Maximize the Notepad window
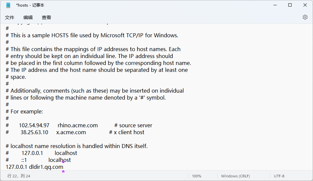Screen dimensions: 313x181 pos(290,5)
